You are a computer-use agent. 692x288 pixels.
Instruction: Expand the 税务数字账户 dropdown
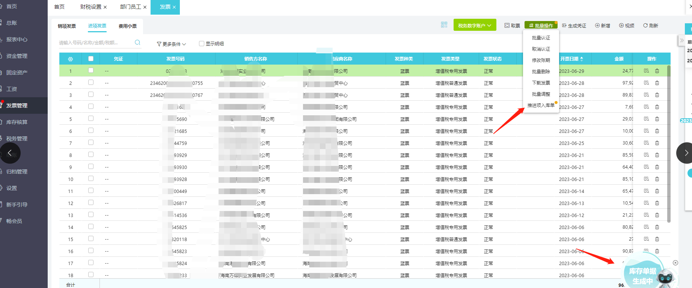[x=475, y=26]
